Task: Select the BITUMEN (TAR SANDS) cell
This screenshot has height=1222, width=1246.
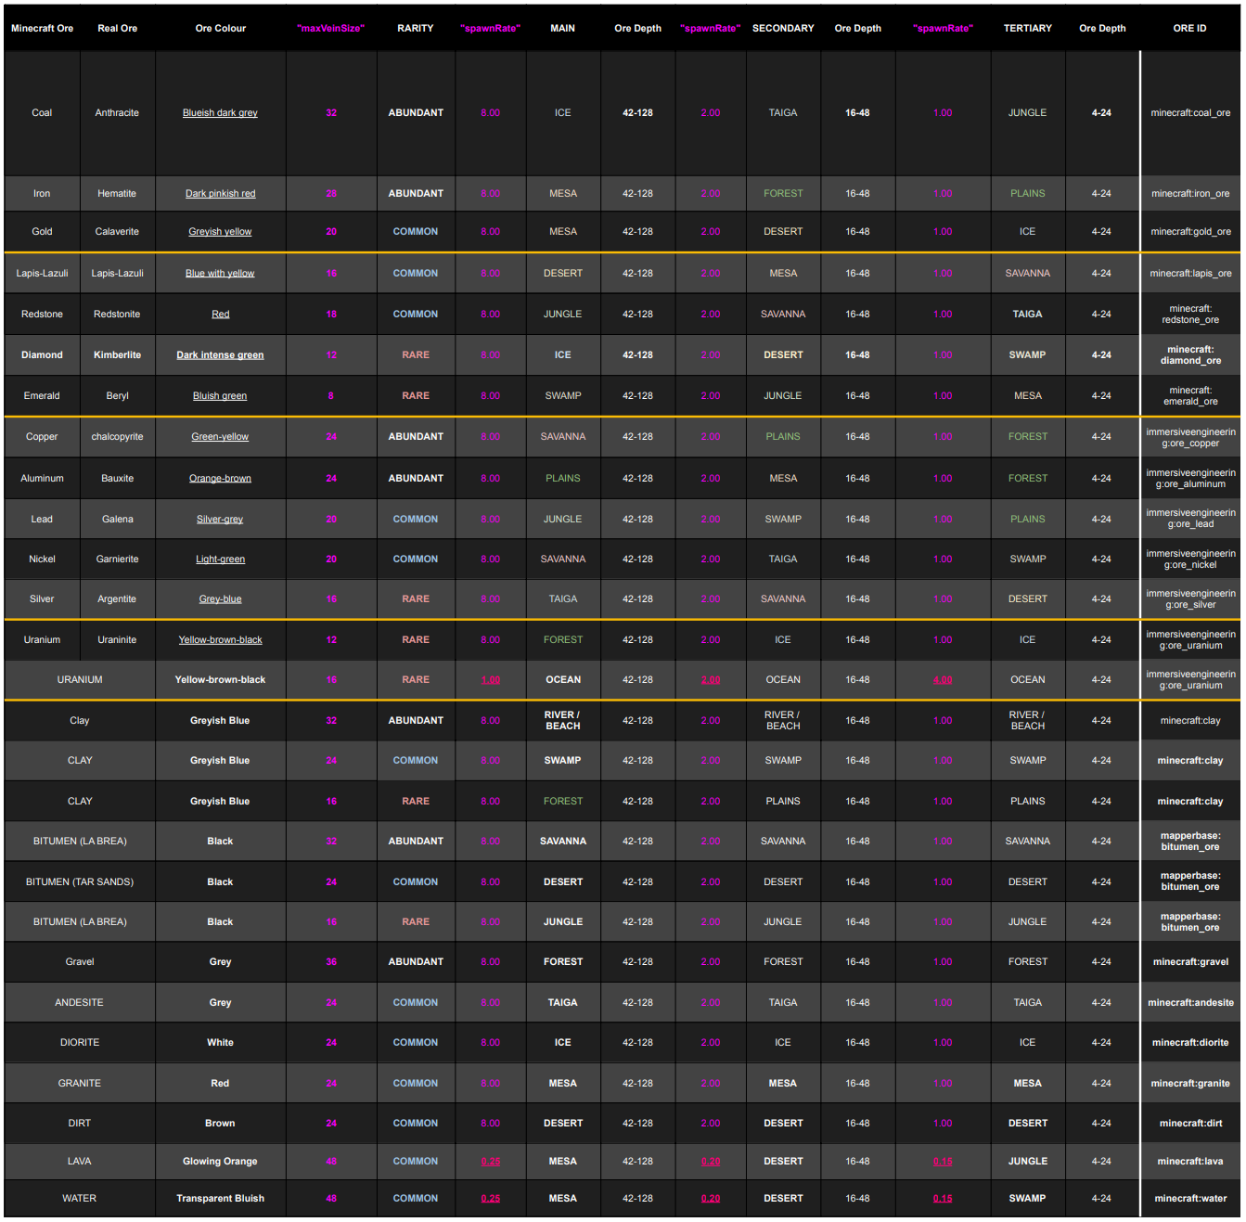Action: point(80,882)
